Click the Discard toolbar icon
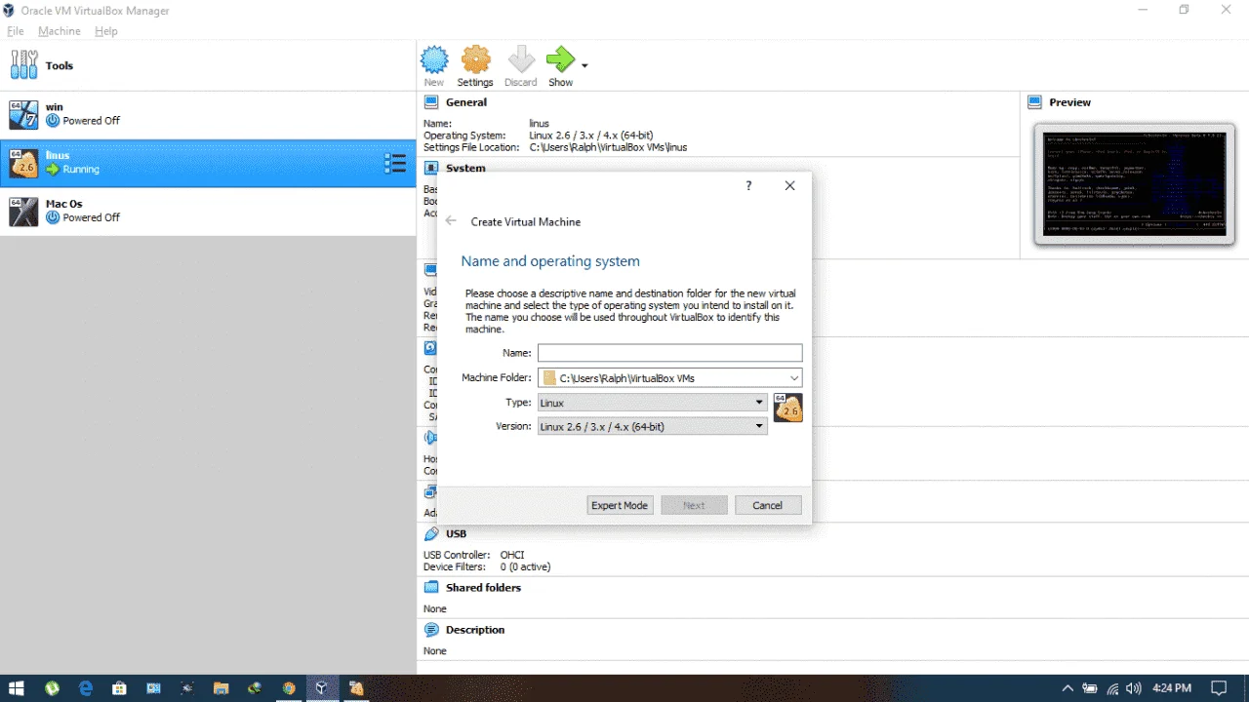 [521, 60]
